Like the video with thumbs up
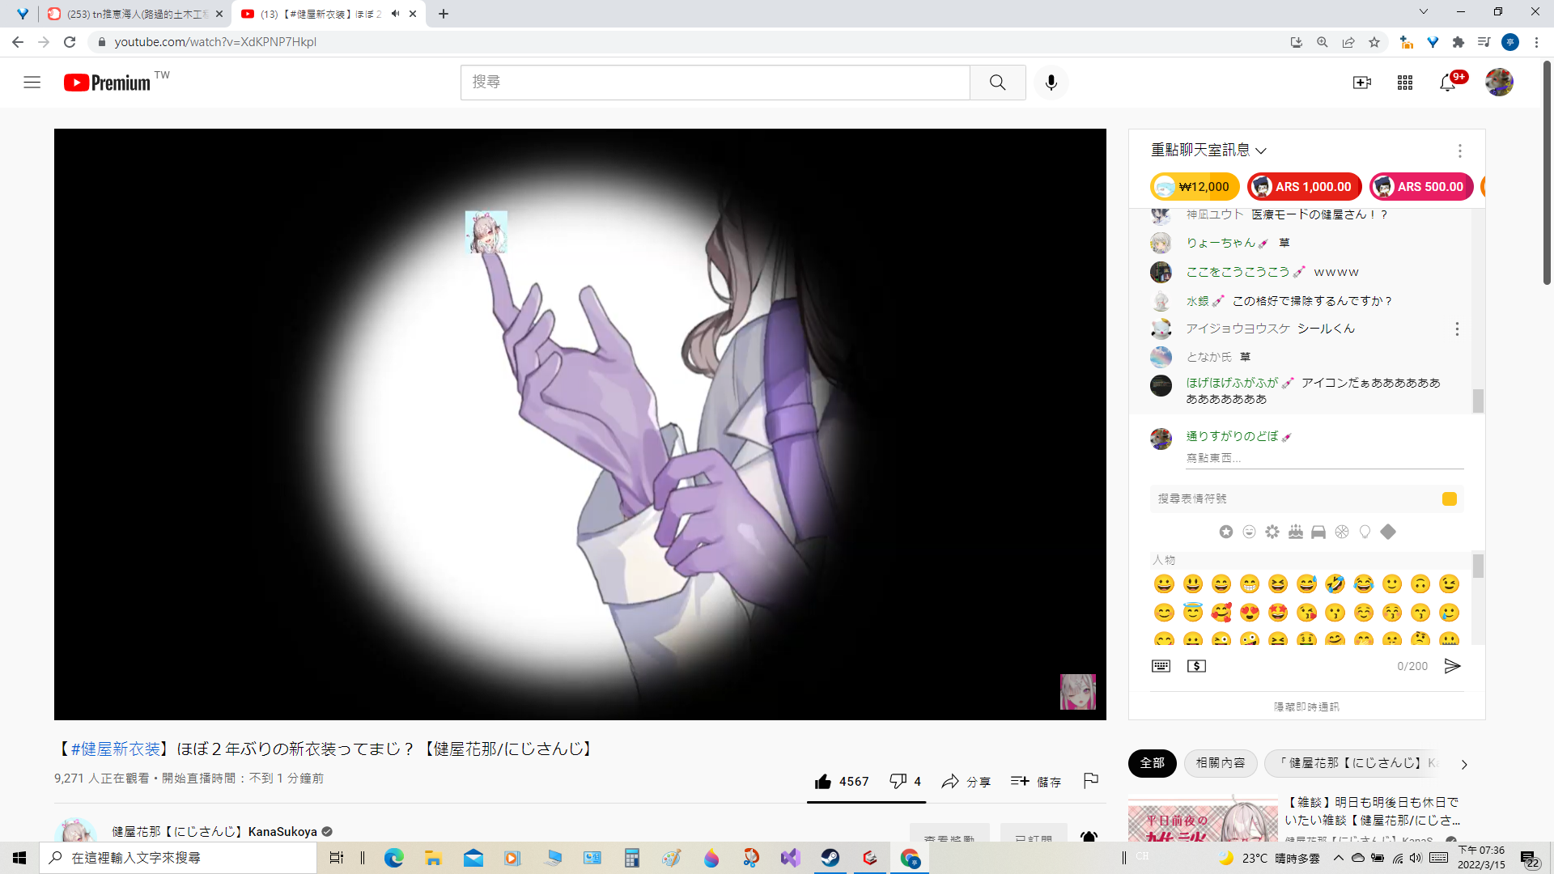 pos(842,781)
